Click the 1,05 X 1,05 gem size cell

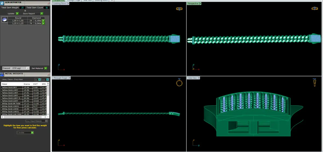coord(18,21)
